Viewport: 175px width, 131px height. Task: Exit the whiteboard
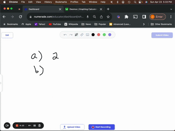click(7, 35)
